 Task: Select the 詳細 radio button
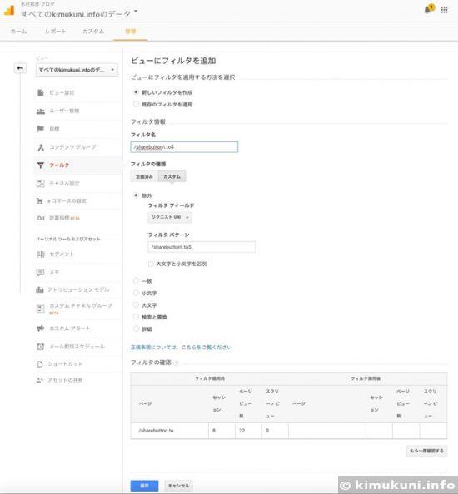tap(136, 329)
